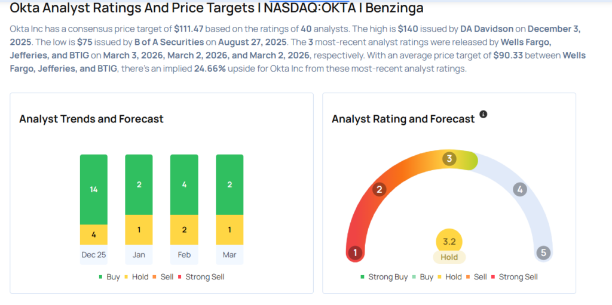Click the Feb yellow Hold bar segment

coord(184,230)
